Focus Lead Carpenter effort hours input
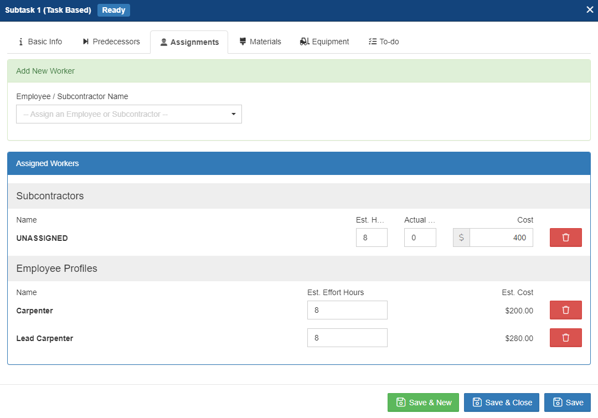Image resolution: width=598 pixels, height=418 pixels. [347, 338]
